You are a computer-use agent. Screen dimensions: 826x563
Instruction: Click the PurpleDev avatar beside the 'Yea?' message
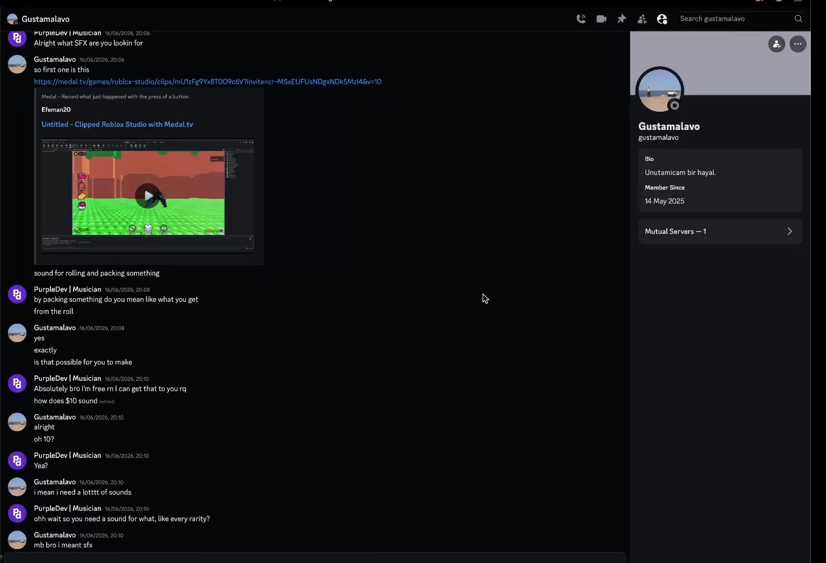[x=17, y=460]
